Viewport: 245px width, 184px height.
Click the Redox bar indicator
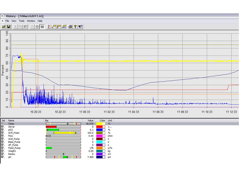coord(63,154)
